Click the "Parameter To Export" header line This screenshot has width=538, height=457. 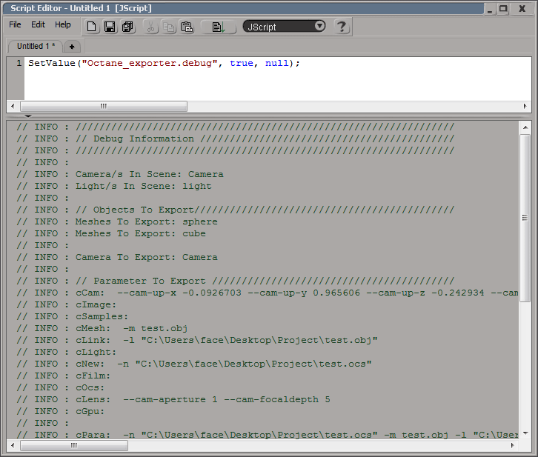(236, 281)
